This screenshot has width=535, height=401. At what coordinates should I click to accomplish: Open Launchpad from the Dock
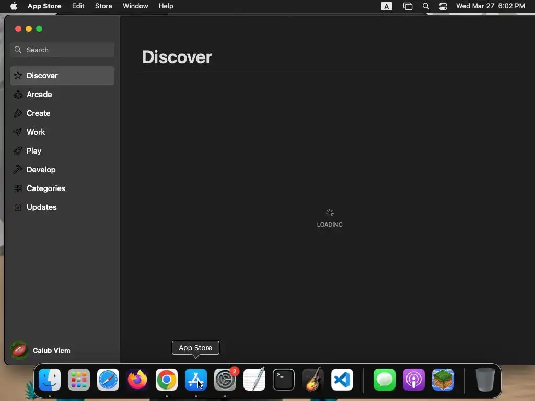[79, 380]
